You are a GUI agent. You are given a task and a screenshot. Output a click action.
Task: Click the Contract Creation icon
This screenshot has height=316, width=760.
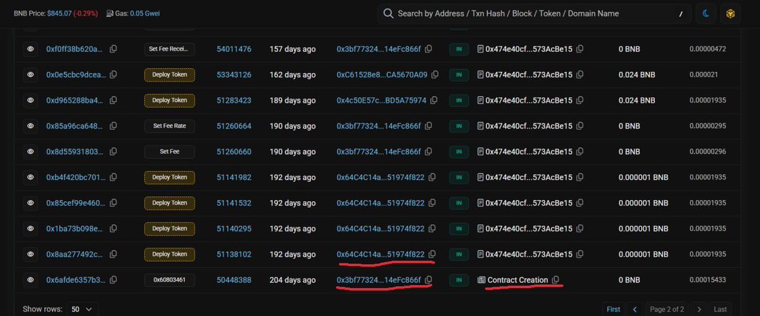481,280
